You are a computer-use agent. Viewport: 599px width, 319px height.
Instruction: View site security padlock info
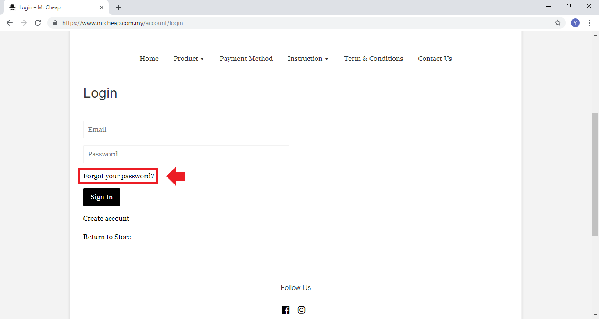[x=55, y=23]
